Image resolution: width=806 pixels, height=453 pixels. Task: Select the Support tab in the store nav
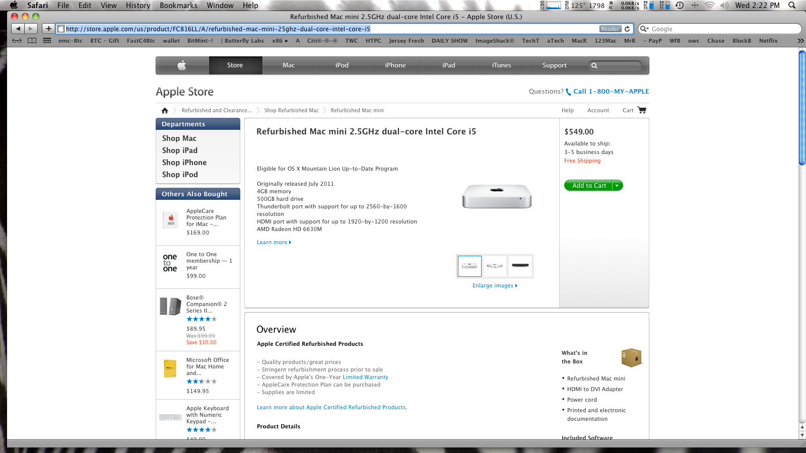[x=555, y=65]
